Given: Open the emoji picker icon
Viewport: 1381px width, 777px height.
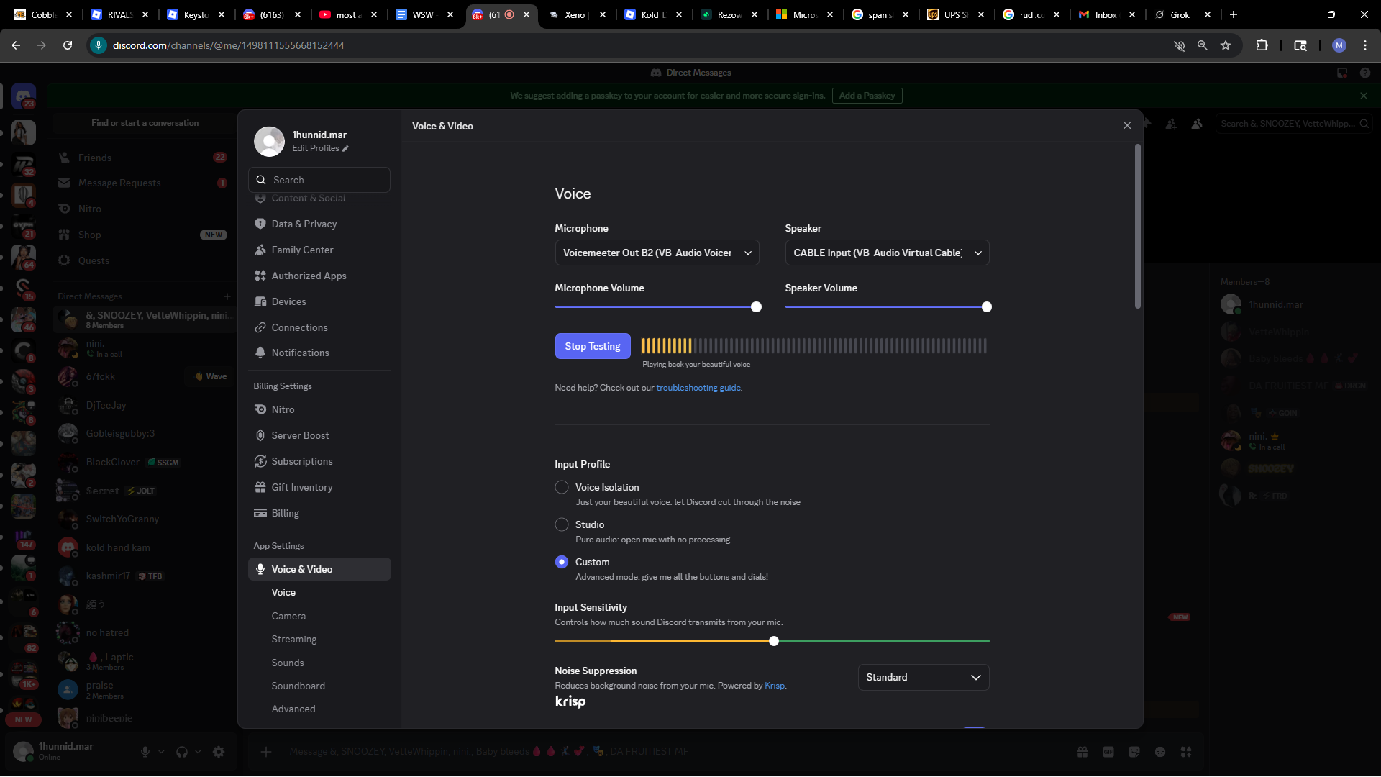Looking at the screenshot, I should tap(1160, 752).
